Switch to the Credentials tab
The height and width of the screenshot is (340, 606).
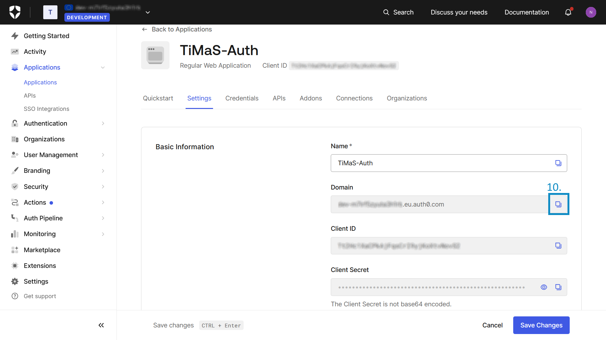click(x=242, y=98)
